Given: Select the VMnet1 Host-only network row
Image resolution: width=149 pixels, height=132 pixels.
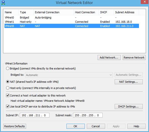Looking at the screenshot, I should [x=72, y=22].
